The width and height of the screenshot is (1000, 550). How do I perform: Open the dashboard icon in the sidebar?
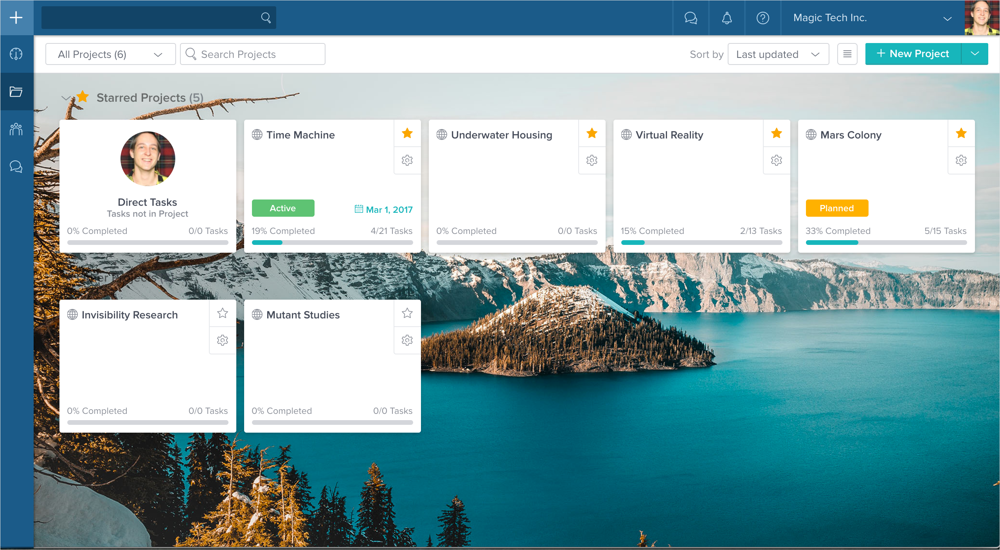(x=16, y=54)
